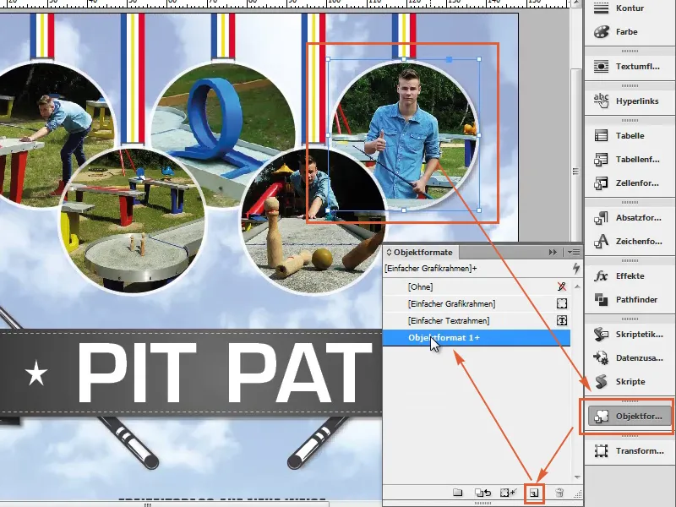Click trash icon to delete object style
This screenshot has width=676, height=507.
(x=559, y=493)
